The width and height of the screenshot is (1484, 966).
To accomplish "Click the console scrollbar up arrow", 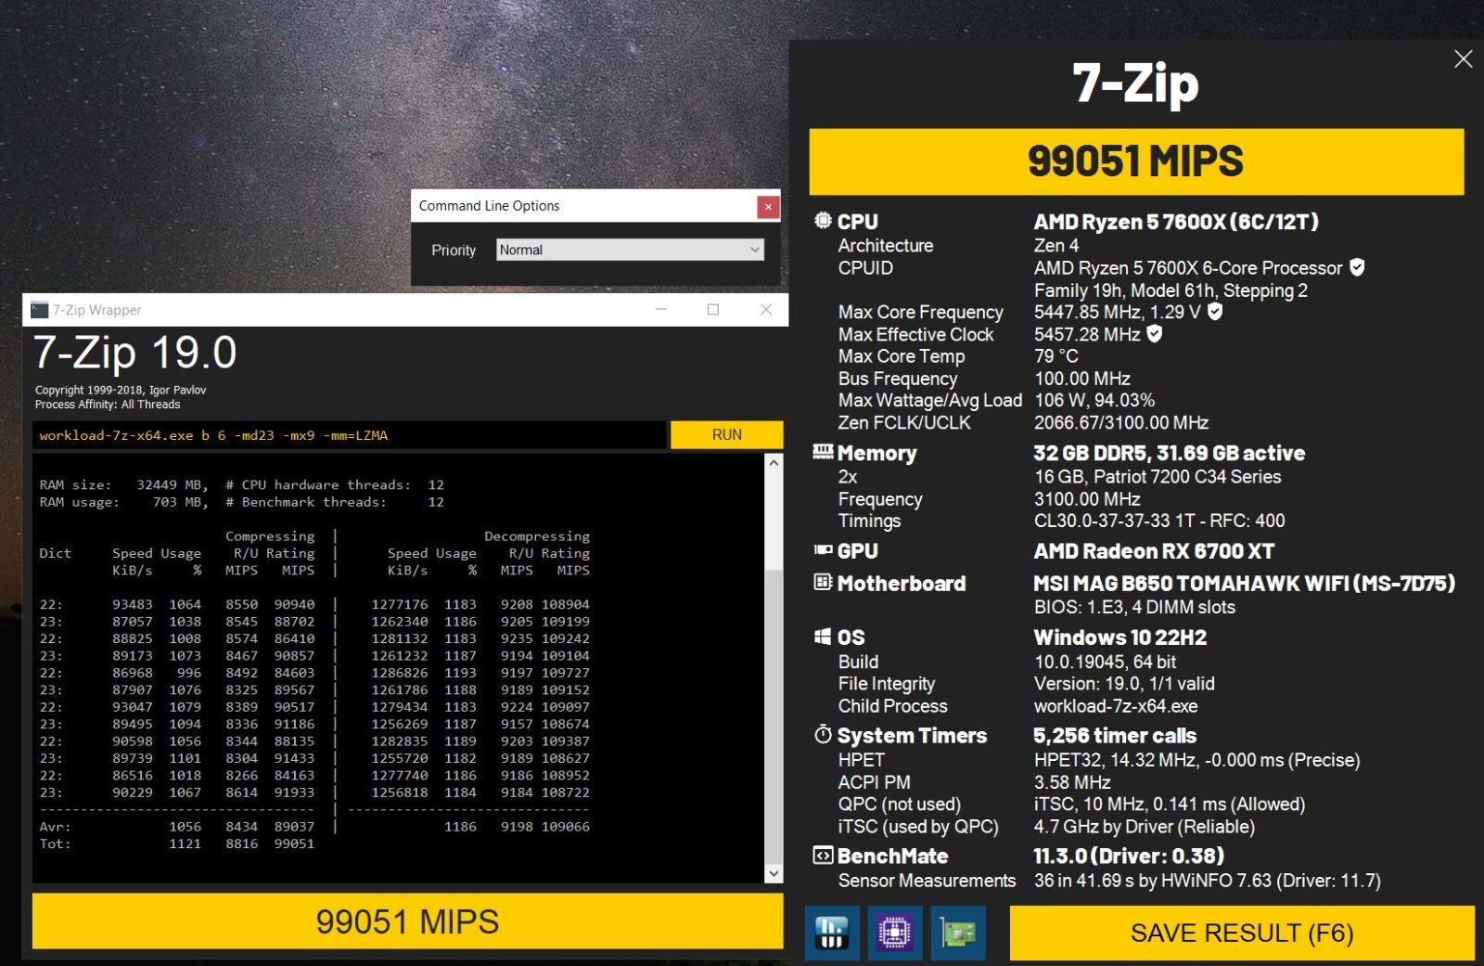I will pyautogui.click(x=774, y=462).
